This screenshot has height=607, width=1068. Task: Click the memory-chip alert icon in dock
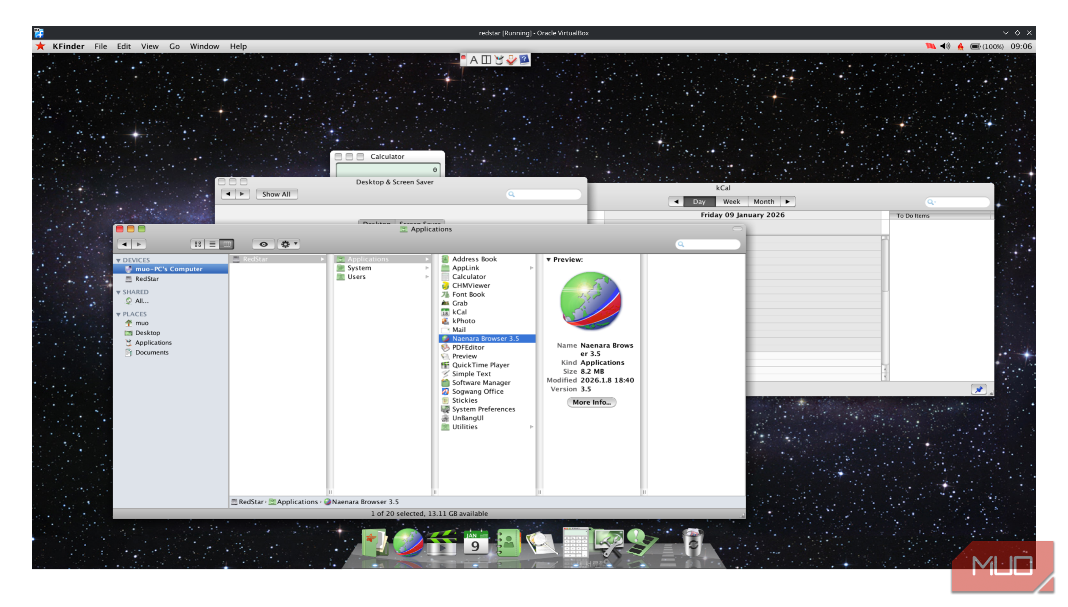(x=642, y=542)
